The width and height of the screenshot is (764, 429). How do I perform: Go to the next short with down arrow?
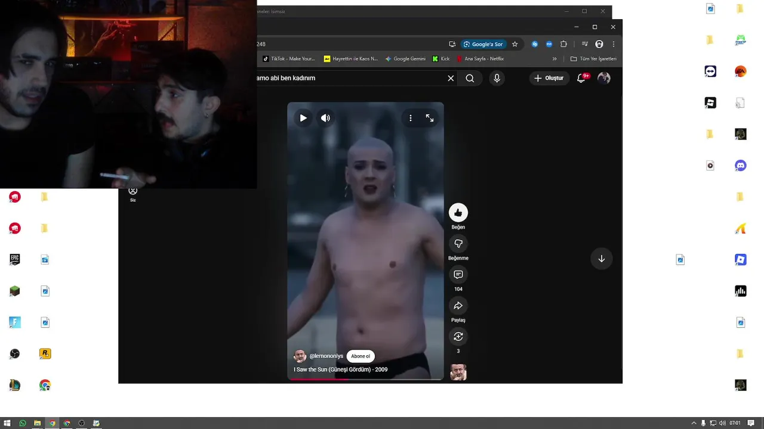tap(602, 259)
